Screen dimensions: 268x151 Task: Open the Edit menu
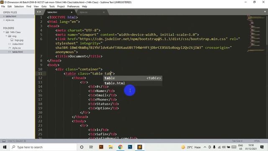click(x=10, y=7)
